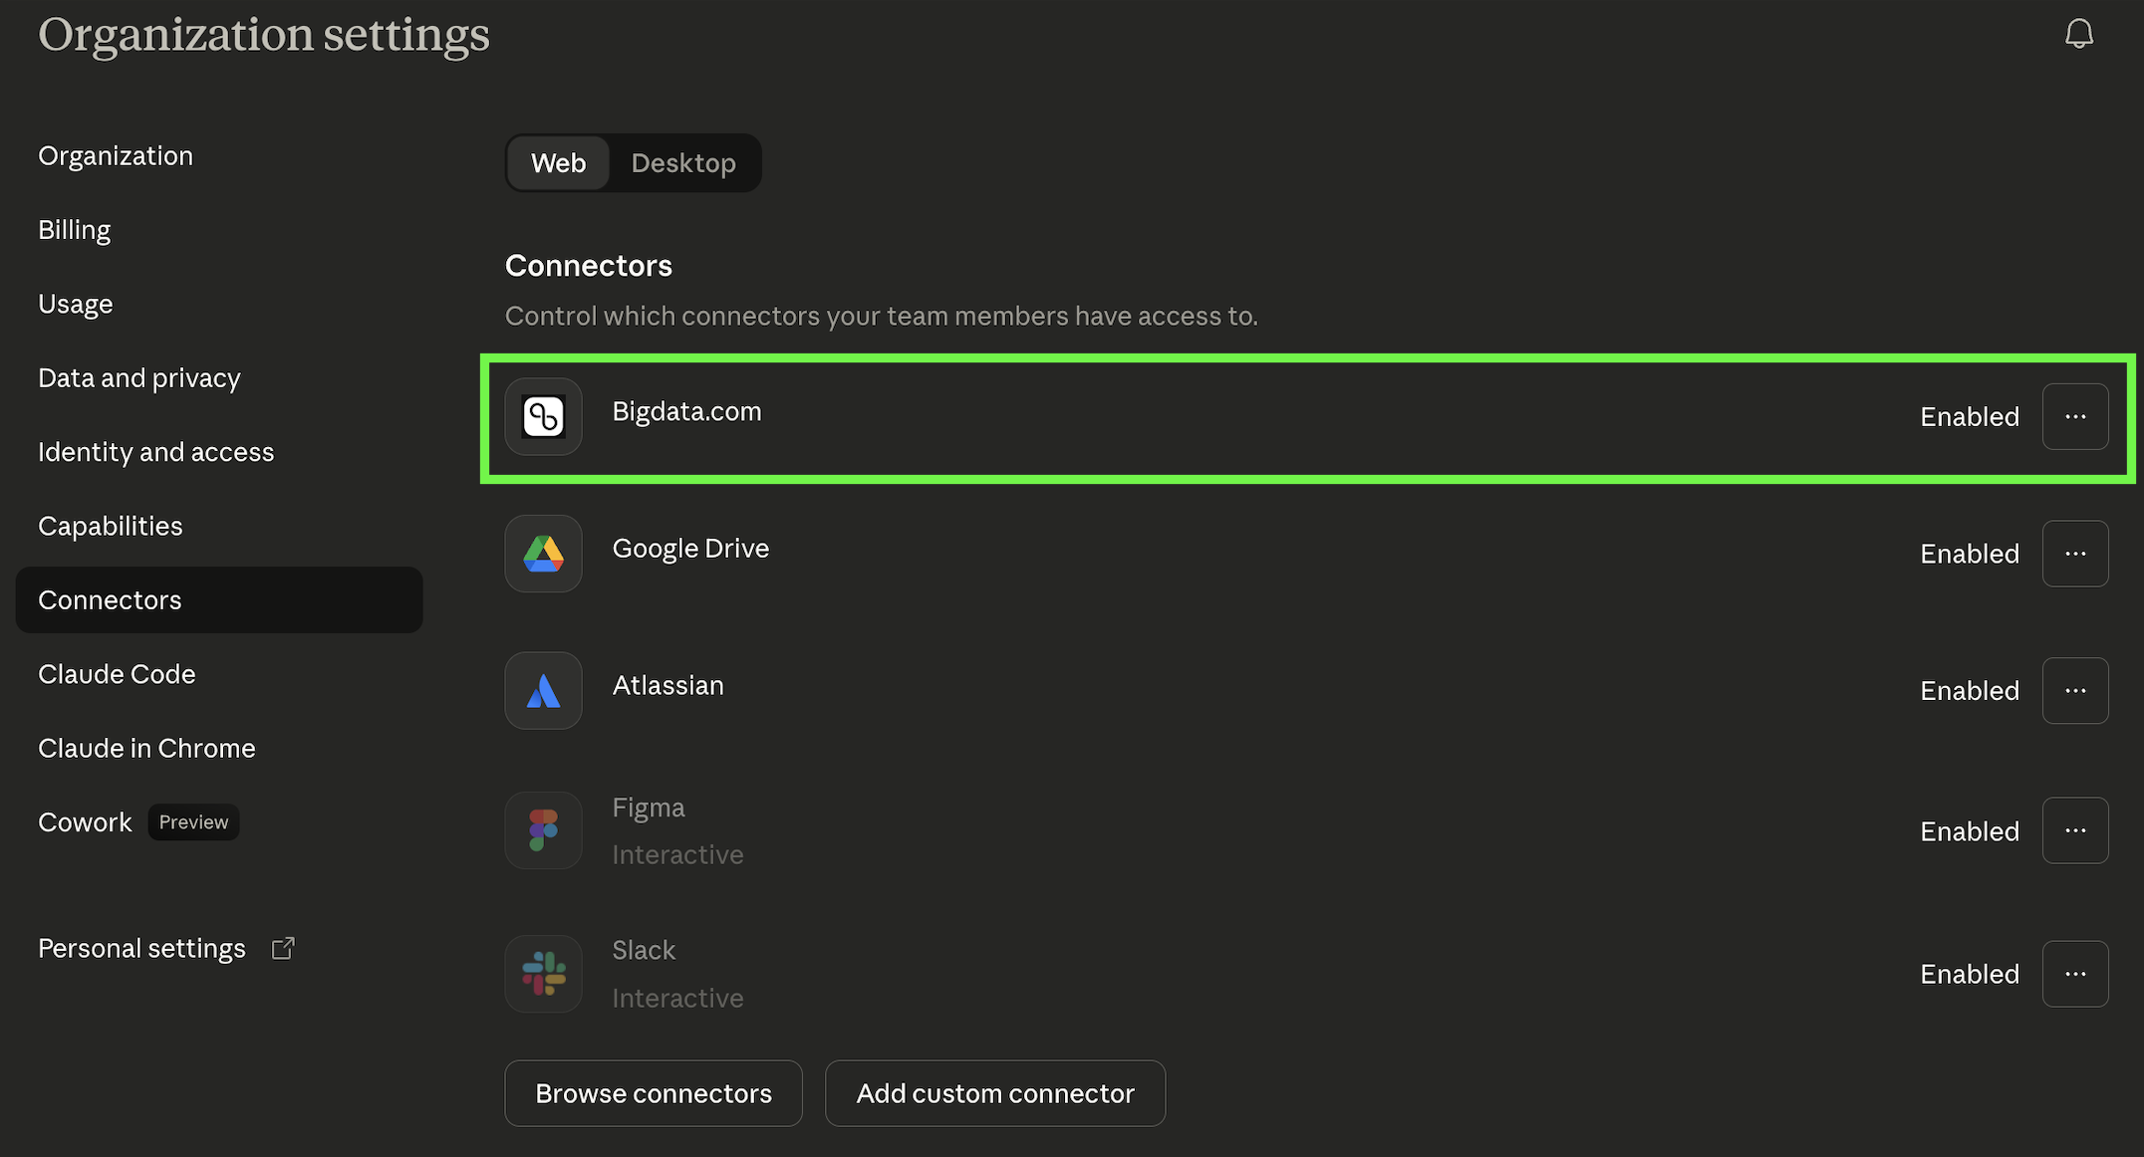Click the Bigdata.com connector icon
Viewport: 2144px width, 1157px height.
[543, 417]
